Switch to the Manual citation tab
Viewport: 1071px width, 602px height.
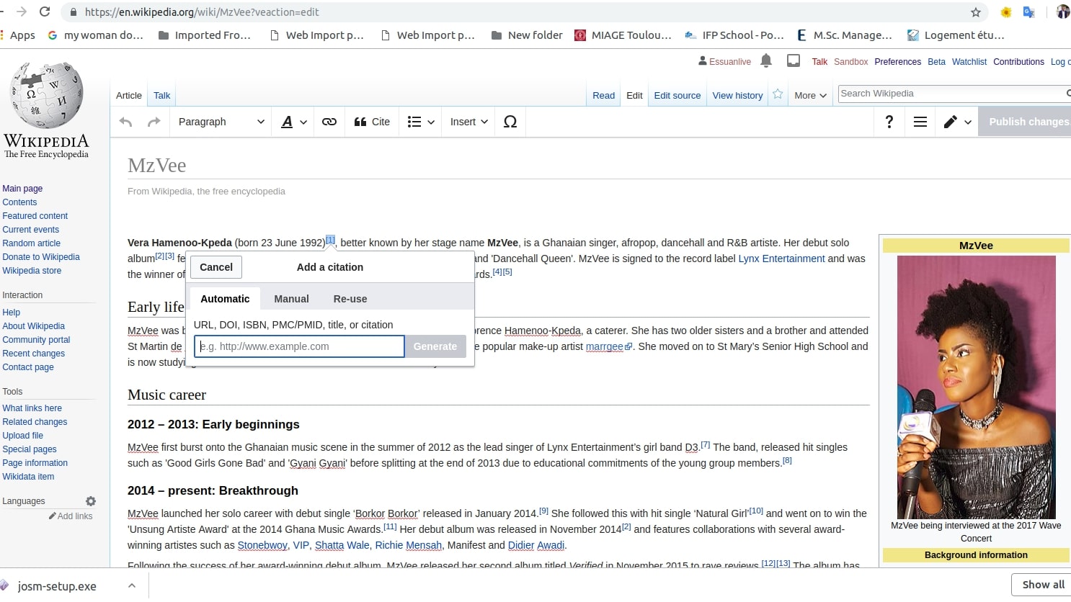291,299
